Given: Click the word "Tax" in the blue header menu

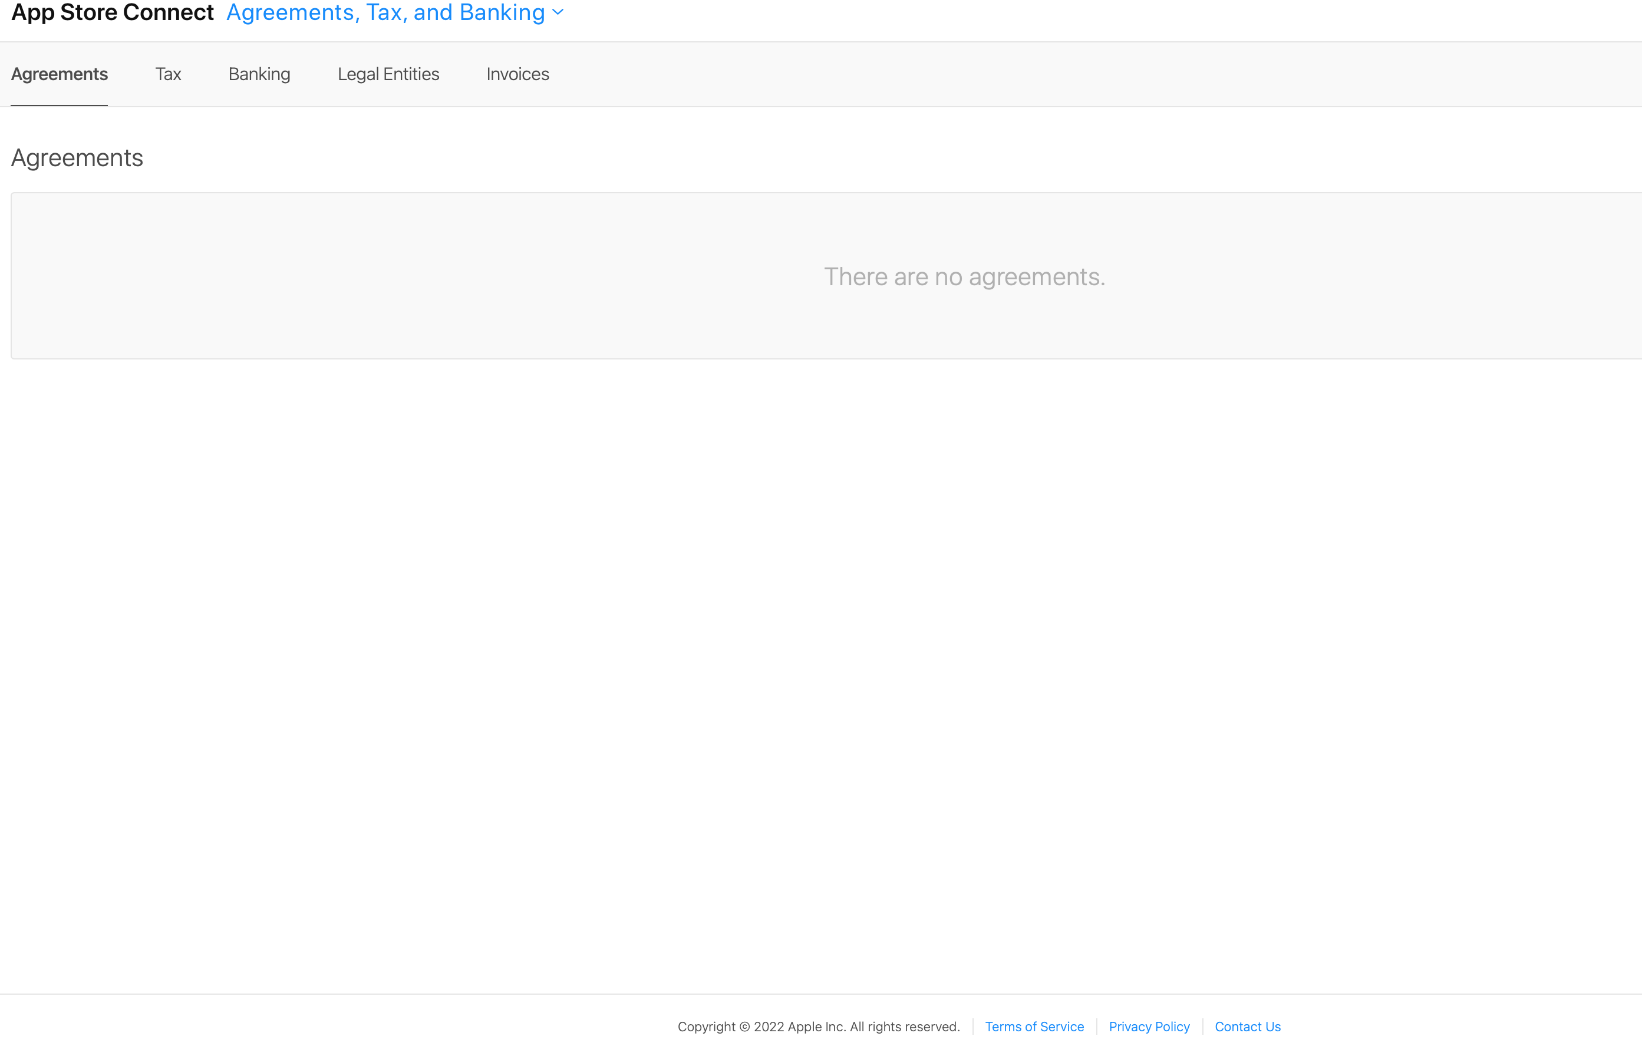Looking at the screenshot, I should click(x=385, y=12).
